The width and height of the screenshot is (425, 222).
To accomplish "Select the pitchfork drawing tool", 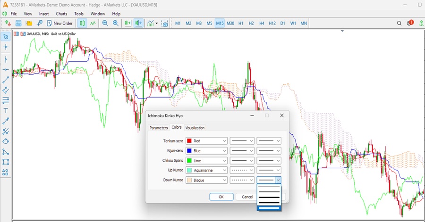I will coord(6,131).
